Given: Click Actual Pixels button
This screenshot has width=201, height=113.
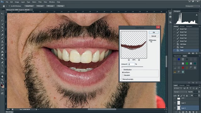Looking at the screenshot, I should [29, 6].
